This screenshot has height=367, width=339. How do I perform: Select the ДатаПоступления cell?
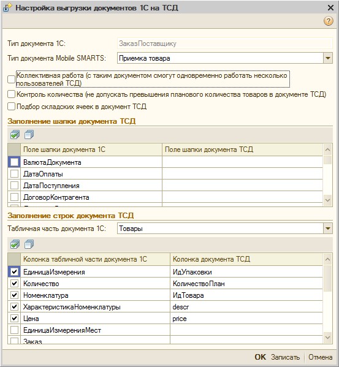[x=91, y=186]
